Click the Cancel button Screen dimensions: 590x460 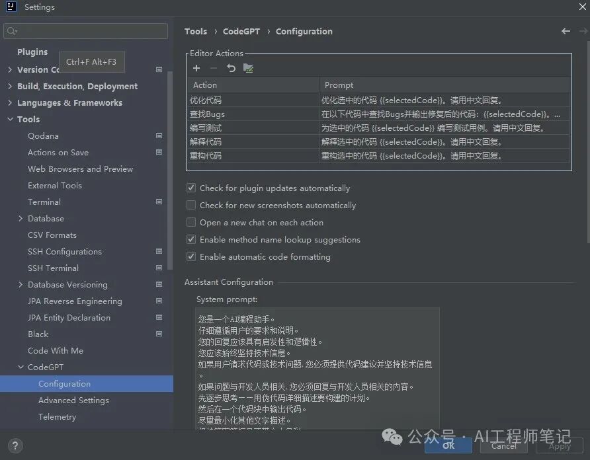(504, 445)
